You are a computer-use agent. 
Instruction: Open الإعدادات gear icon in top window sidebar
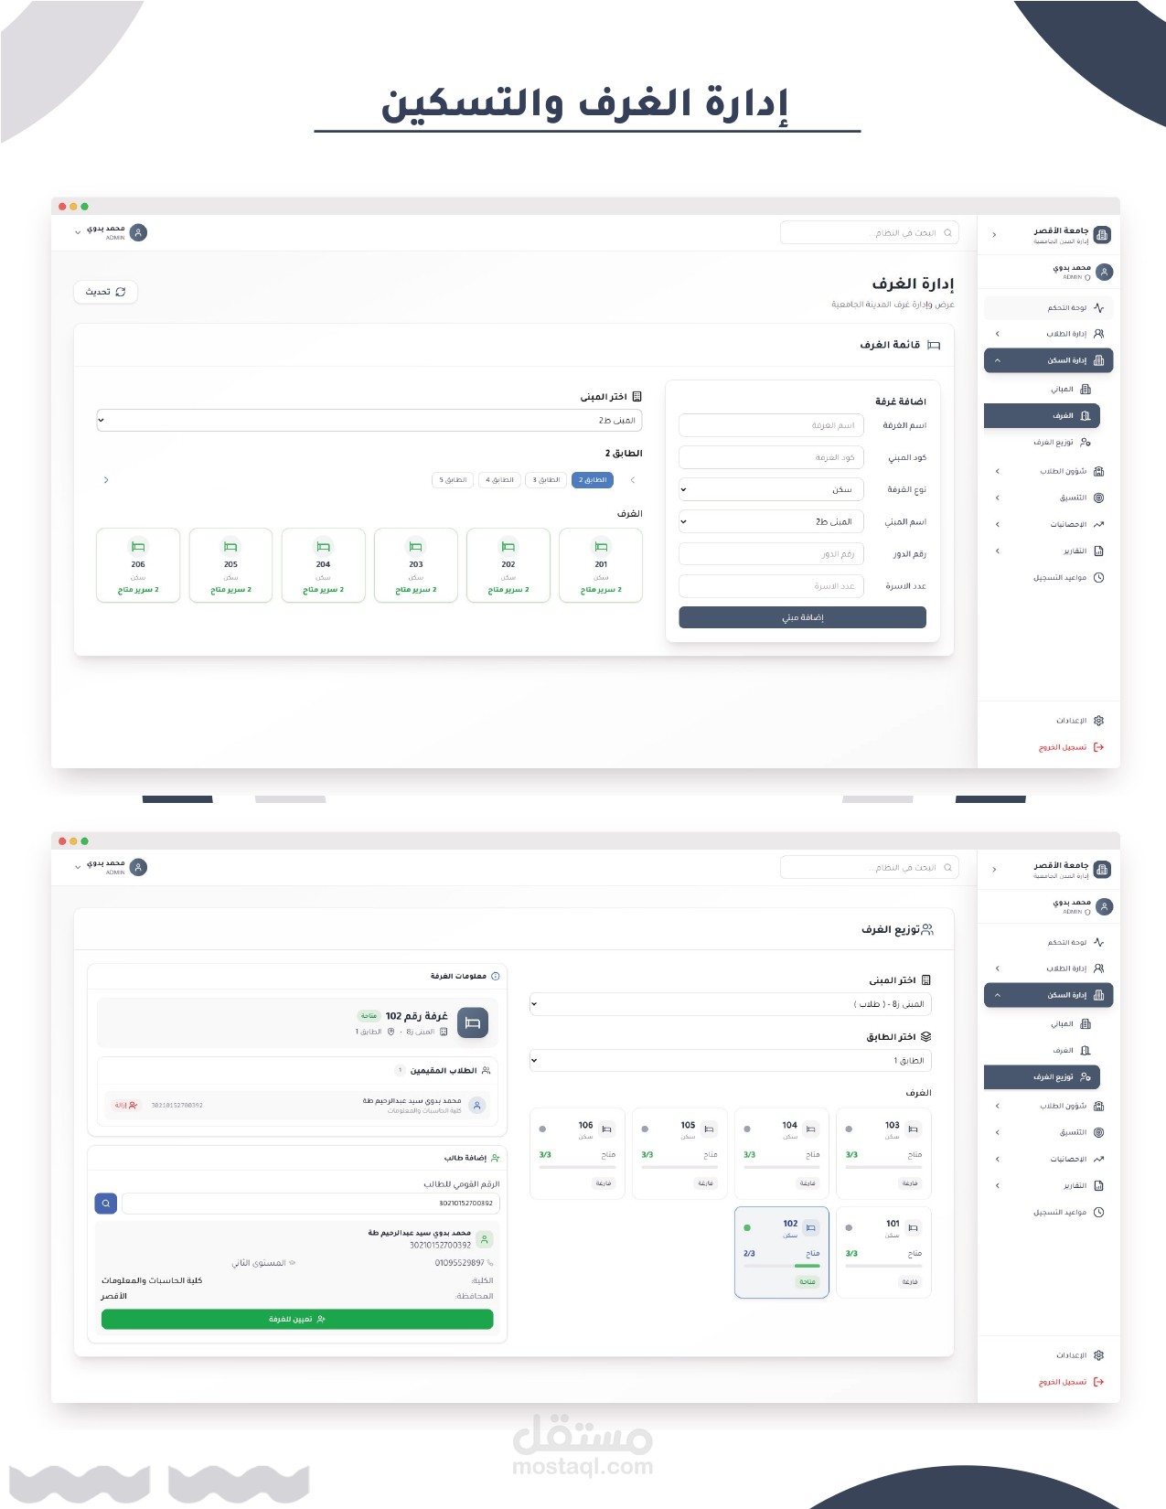[1098, 720]
